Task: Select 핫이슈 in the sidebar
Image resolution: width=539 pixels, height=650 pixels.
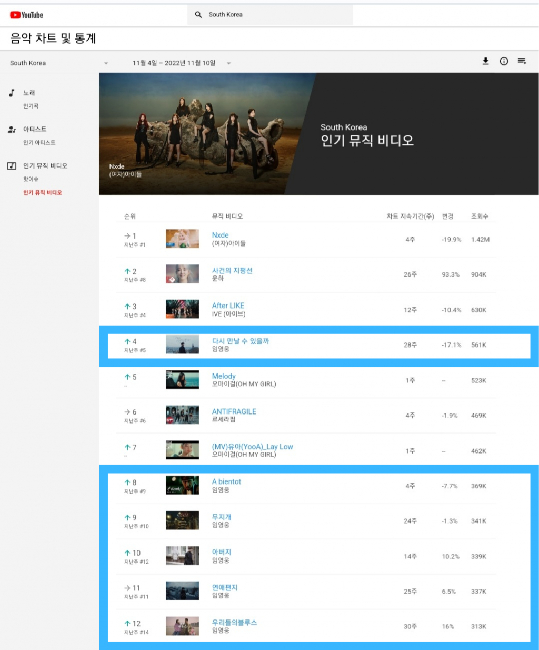Action: [x=31, y=179]
